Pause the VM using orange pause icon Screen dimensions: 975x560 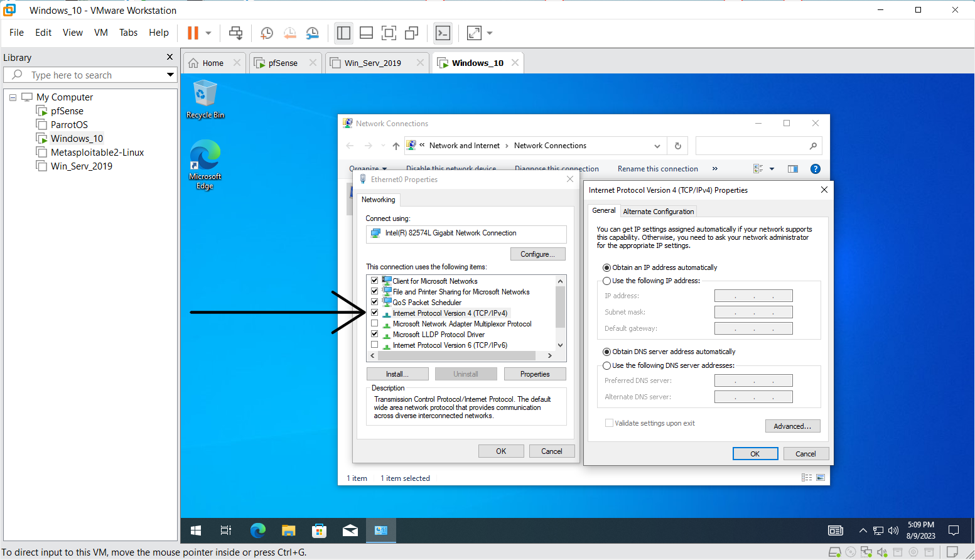193,33
